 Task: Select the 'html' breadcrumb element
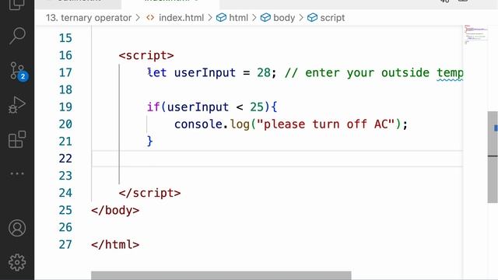click(238, 18)
